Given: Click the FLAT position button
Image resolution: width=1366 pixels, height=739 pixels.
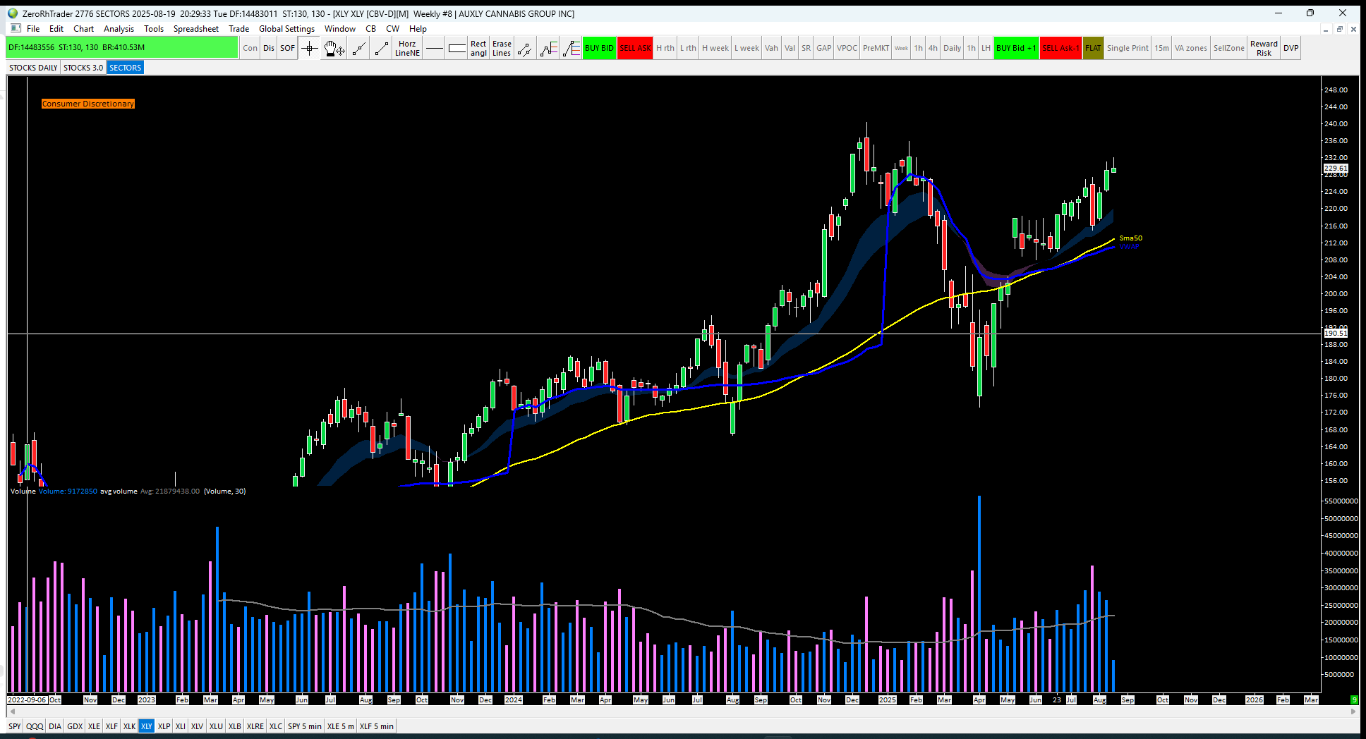Looking at the screenshot, I should point(1093,48).
